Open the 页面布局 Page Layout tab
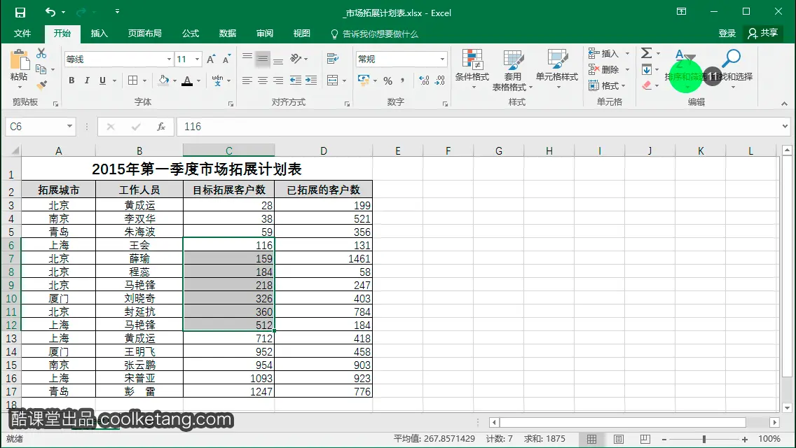The width and height of the screenshot is (796, 448). pos(144,34)
